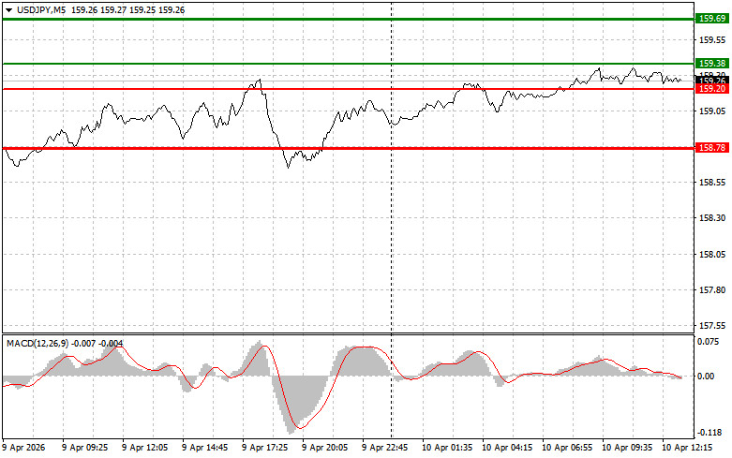732x458 pixels.
Task: Click the -0.118 MACD scale value
Action: [710, 434]
